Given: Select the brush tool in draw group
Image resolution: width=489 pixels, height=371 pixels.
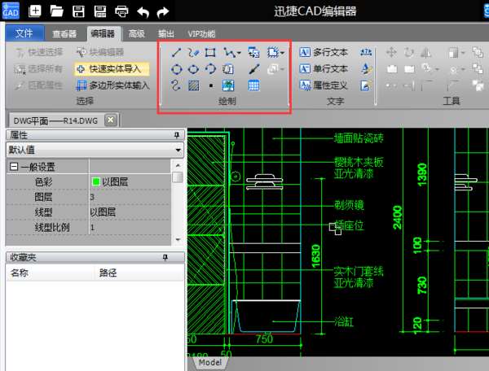Looking at the screenshot, I should (254, 69).
